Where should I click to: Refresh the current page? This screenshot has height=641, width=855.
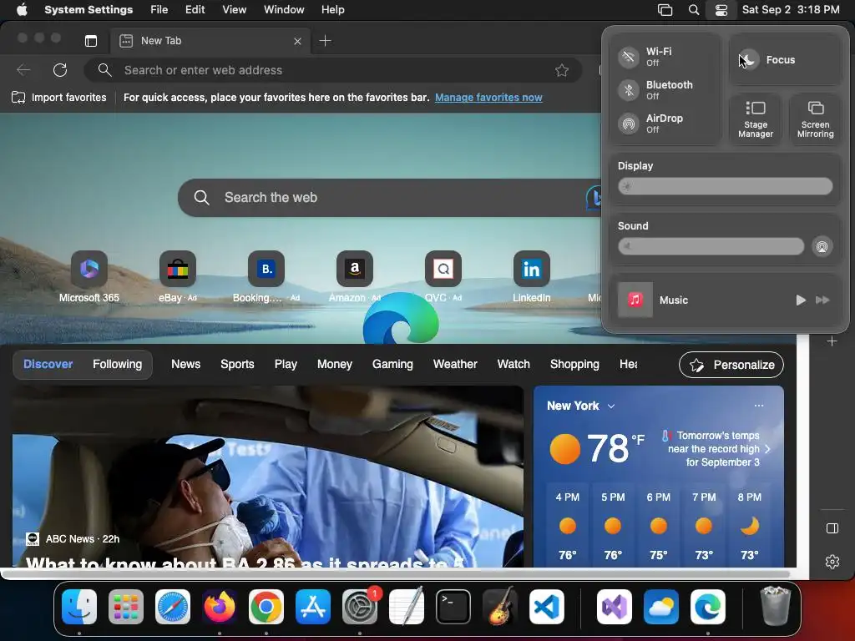(60, 70)
